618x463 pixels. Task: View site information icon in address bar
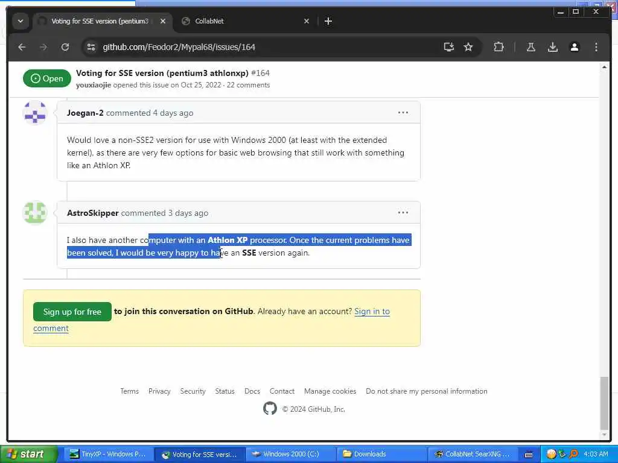click(91, 47)
